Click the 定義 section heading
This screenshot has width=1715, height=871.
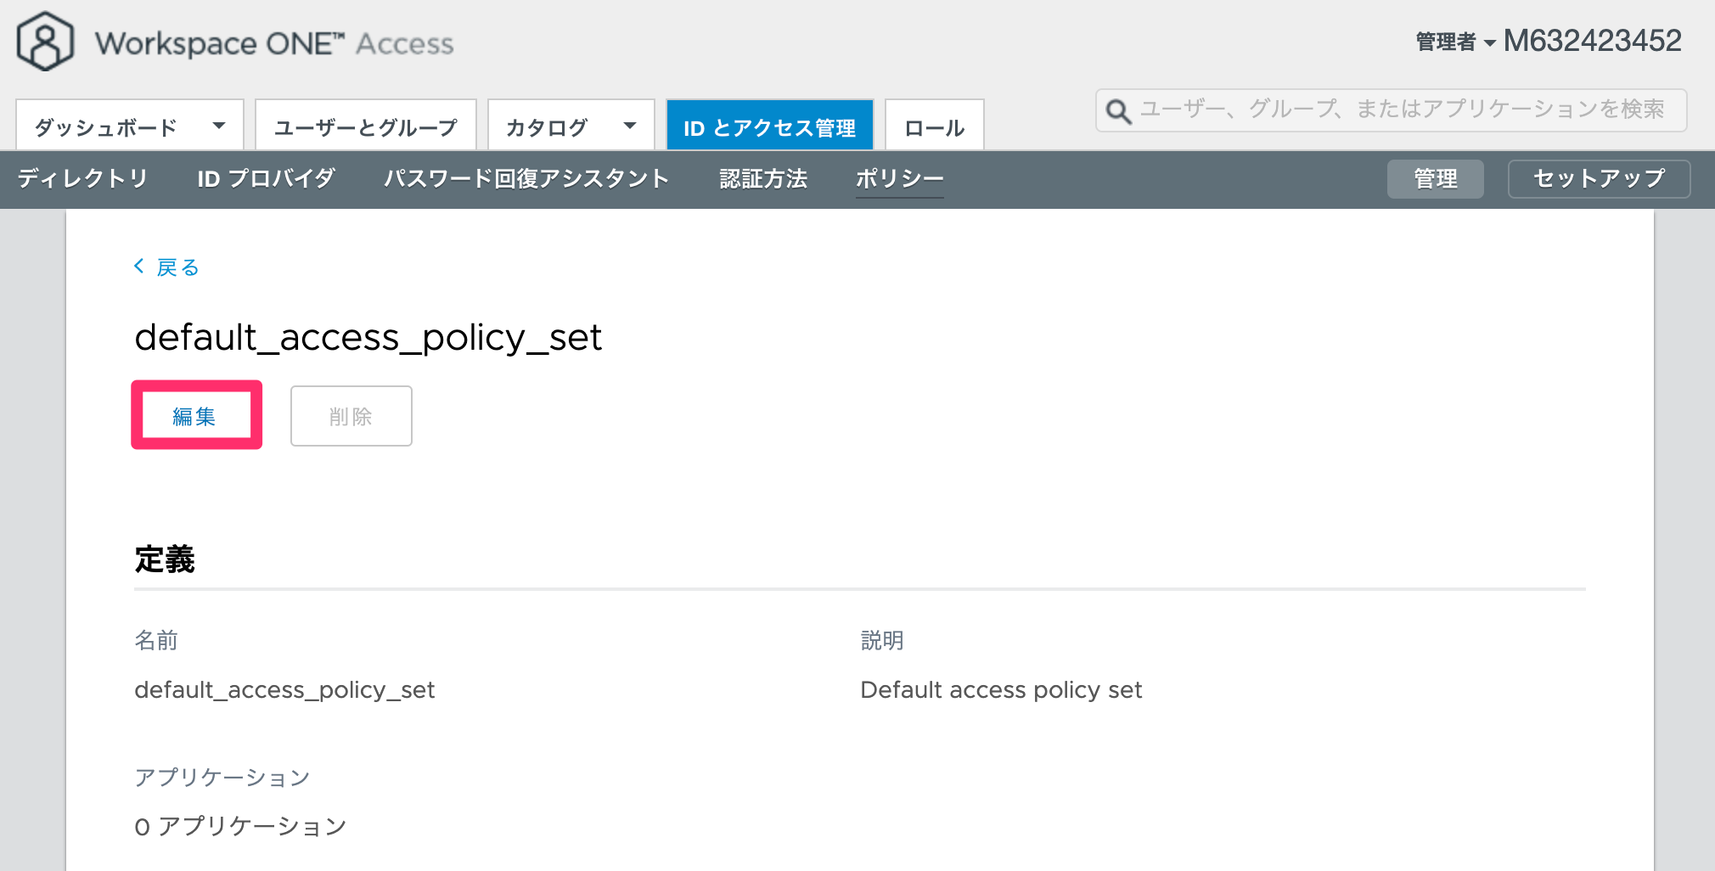(165, 559)
